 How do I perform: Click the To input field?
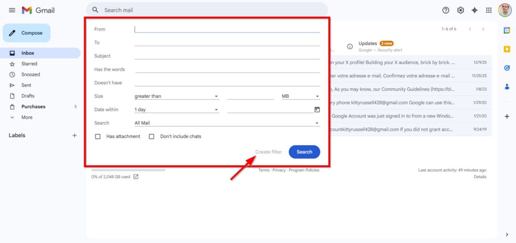(227, 43)
